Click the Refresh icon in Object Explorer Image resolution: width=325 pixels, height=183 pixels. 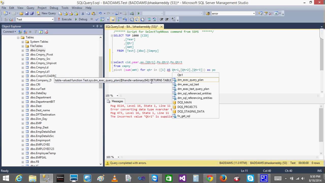pyautogui.click(x=41, y=32)
